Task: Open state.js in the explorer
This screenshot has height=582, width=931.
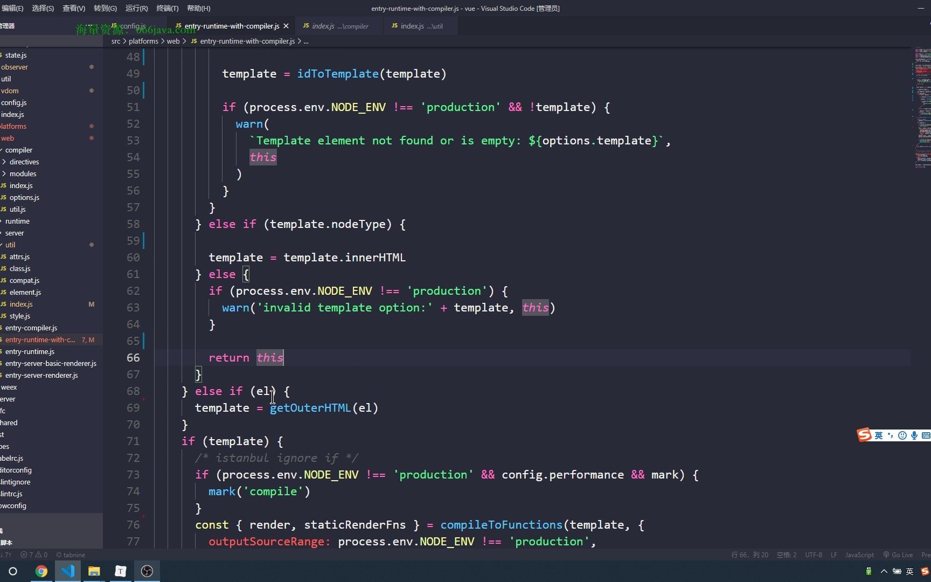Action: pyautogui.click(x=16, y=55)
